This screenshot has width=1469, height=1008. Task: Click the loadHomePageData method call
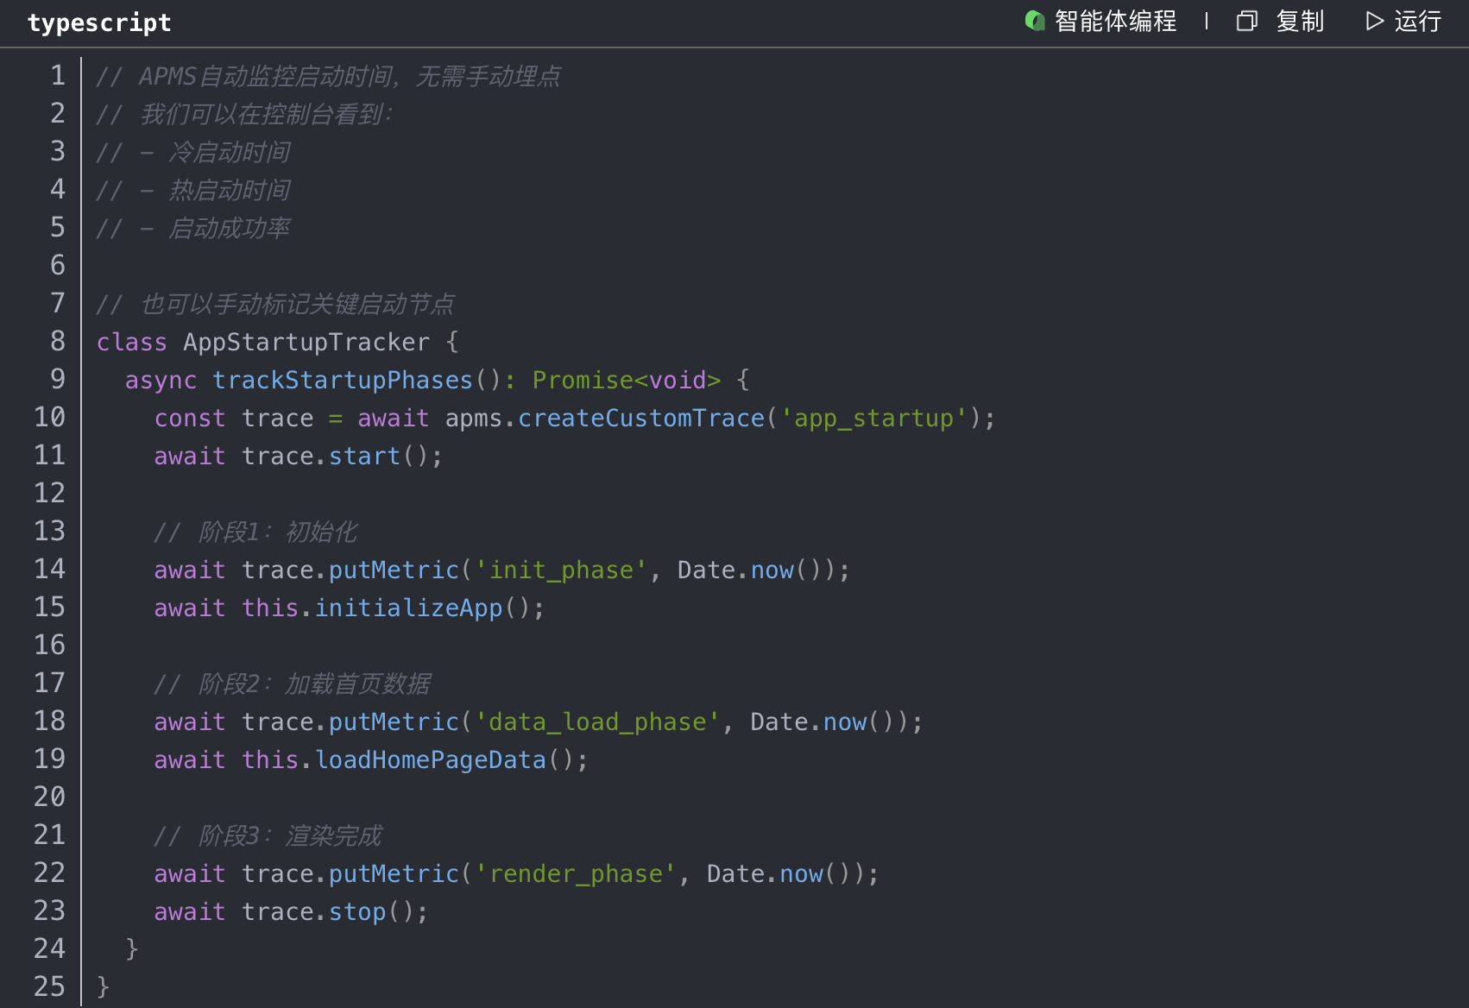tap(430, 760)
